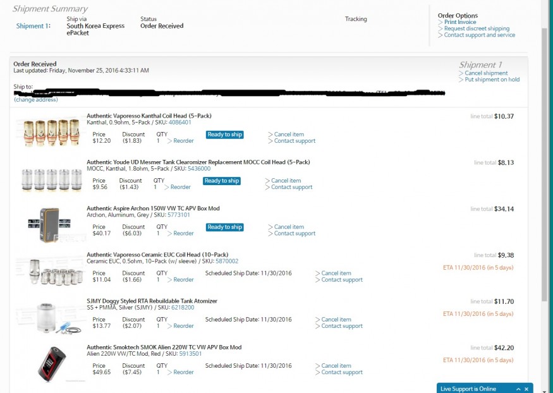Reorder the SMOK Alien 220W mod
The image size is (553, 393).
(183, 372)
